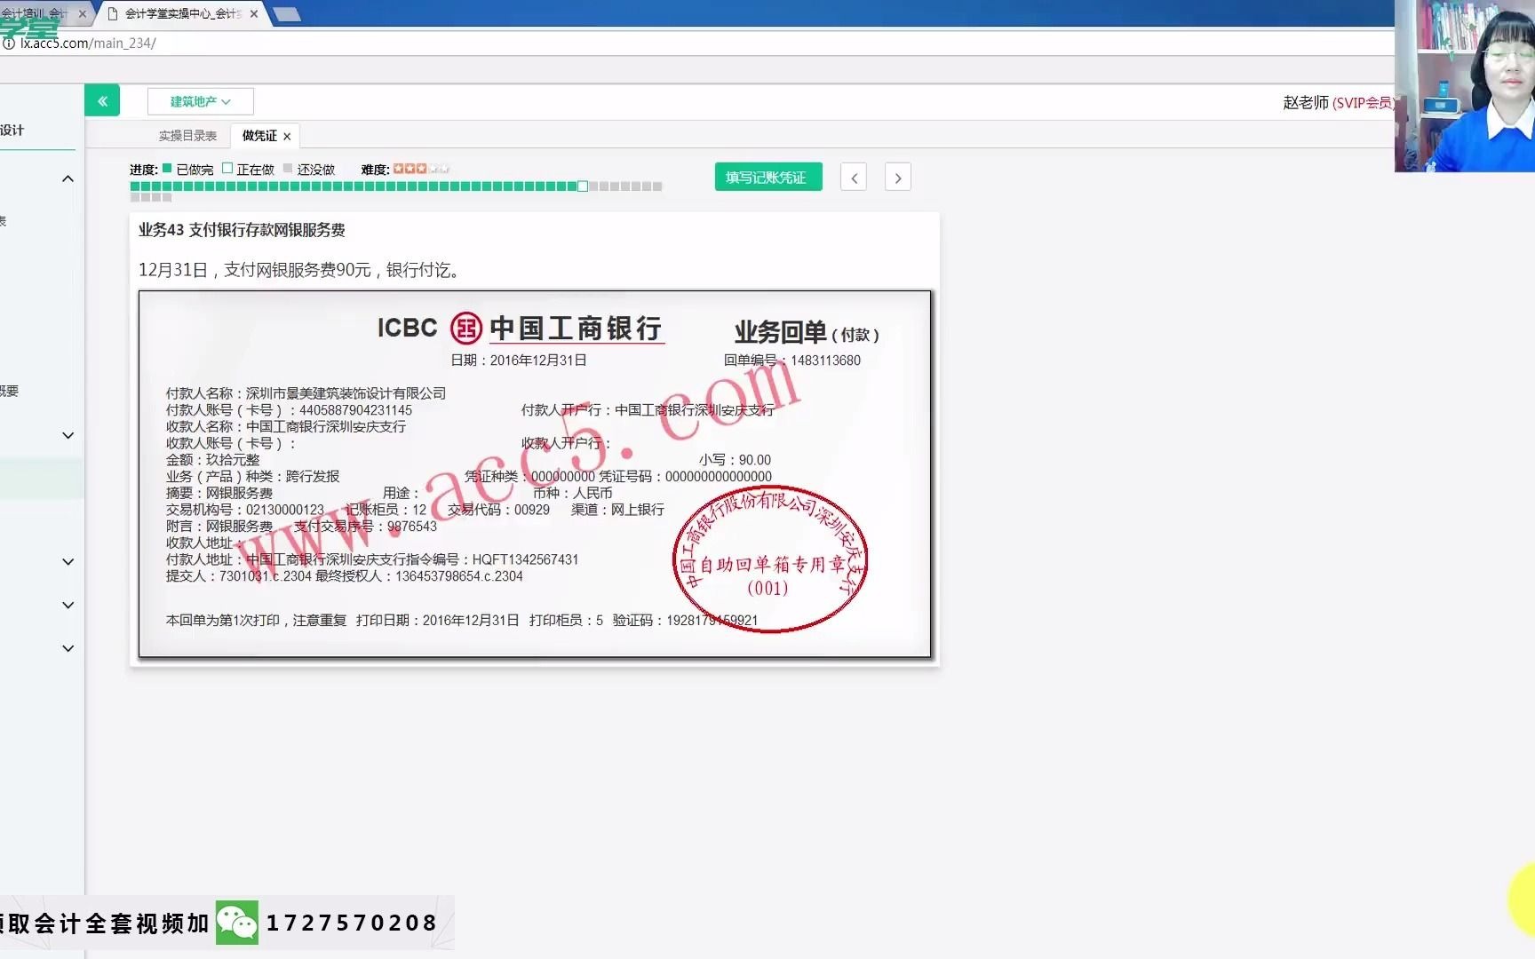Image resolution: width=1535 pixels, height=959 pixels.
Task: Switch to the 实操目录表 tab
Action: pyautogui.click(x=187, y=136)
